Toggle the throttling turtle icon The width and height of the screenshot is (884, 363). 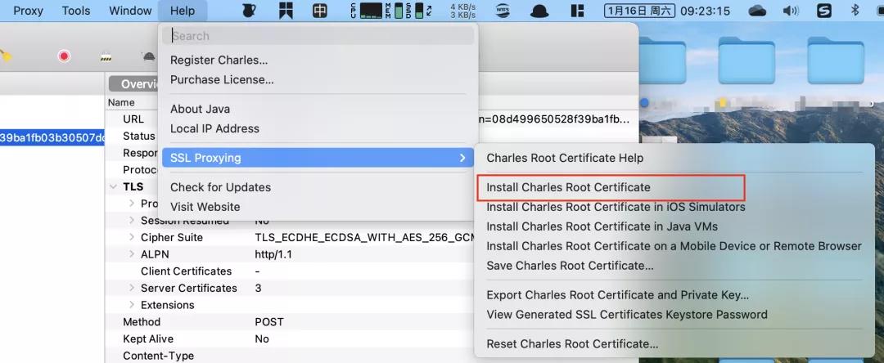point(148,56)
